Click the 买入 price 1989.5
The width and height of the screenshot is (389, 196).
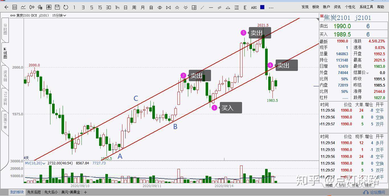[342, 34]
